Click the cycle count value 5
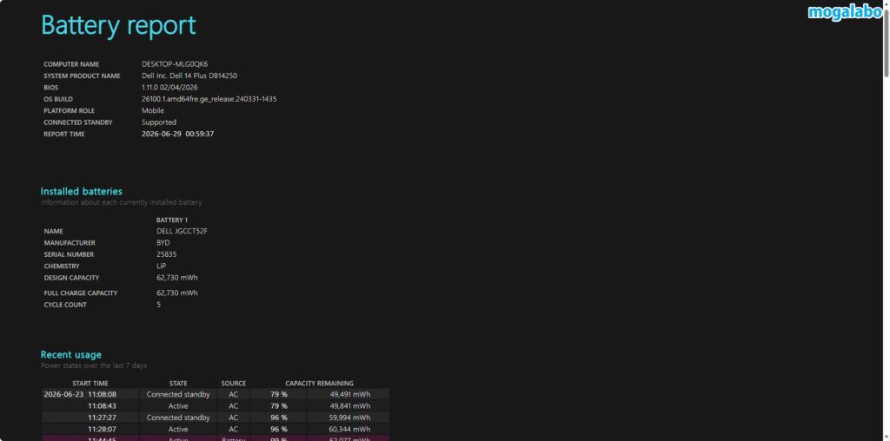The height and width of the screenshot is (441, 890). [158, 305]
